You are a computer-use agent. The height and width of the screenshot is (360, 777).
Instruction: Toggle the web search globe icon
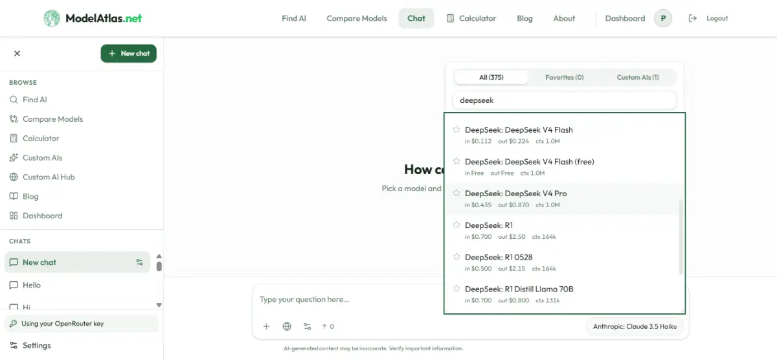click(287, 326)
